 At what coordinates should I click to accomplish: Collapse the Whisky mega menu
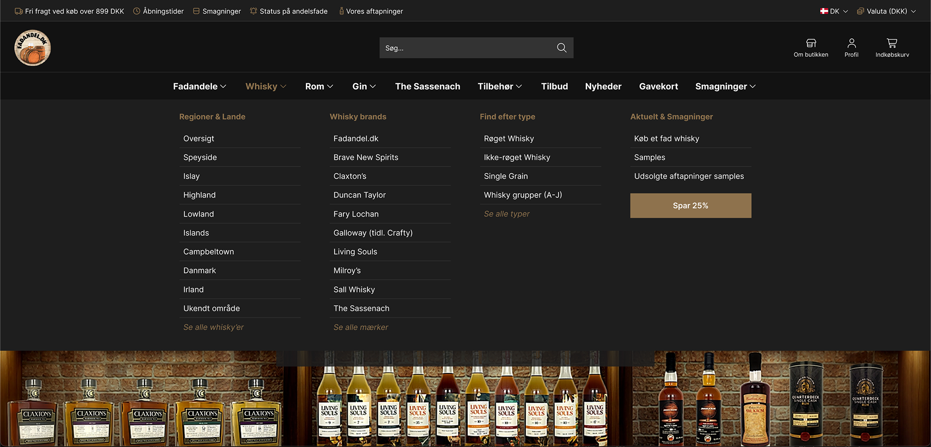click(266, 86)
